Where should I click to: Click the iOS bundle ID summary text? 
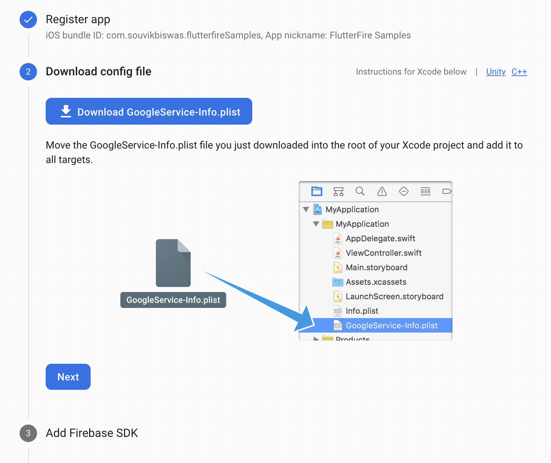pyautogui.click(x=228, y=35)
